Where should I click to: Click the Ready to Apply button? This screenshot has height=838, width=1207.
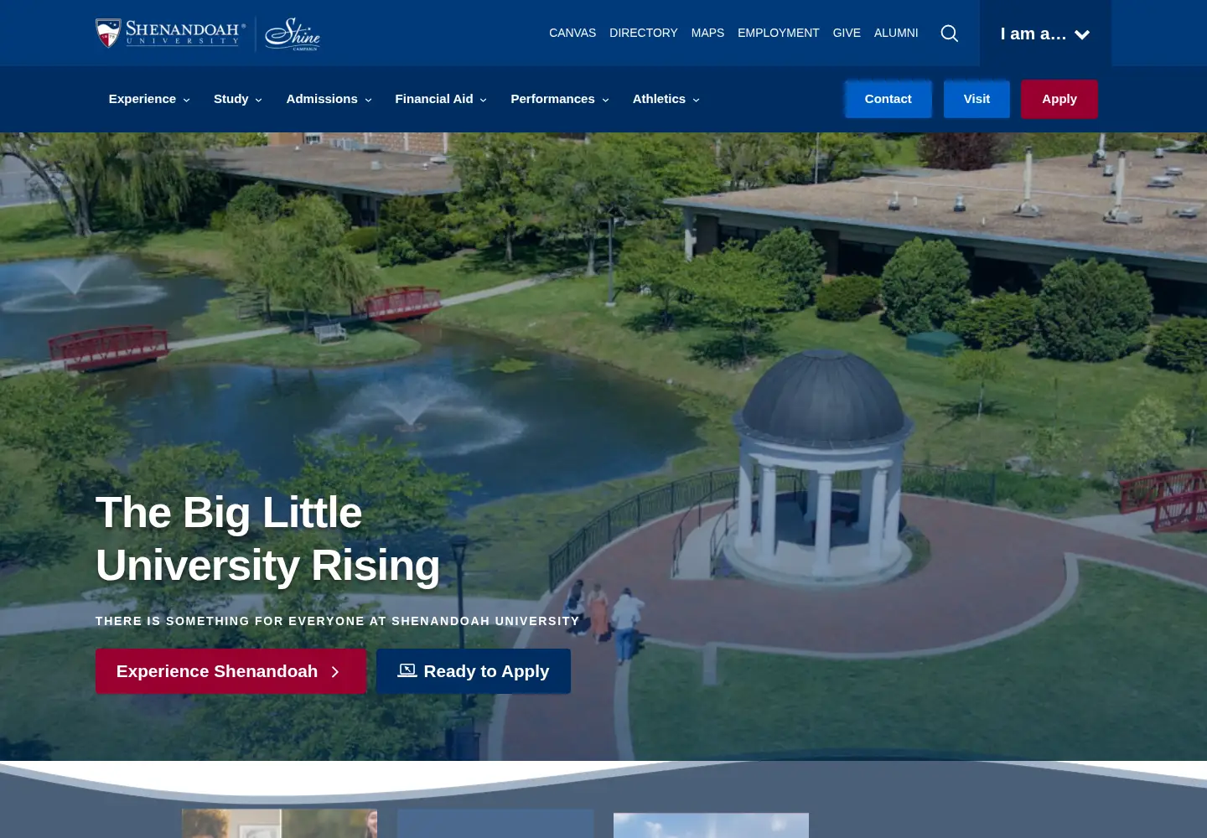474,671
